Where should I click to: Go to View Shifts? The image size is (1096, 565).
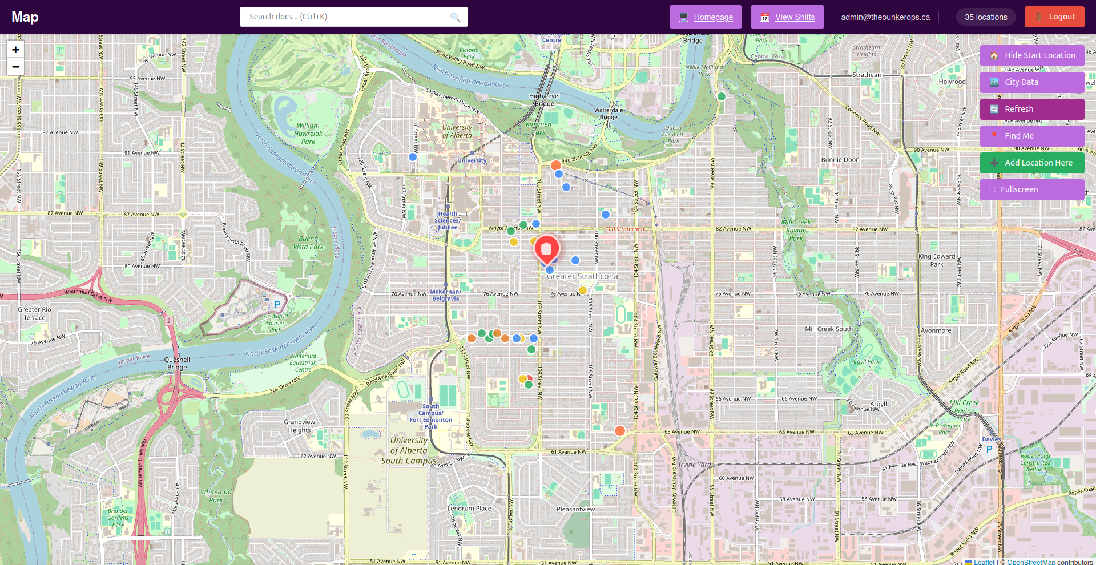(795, 17)
